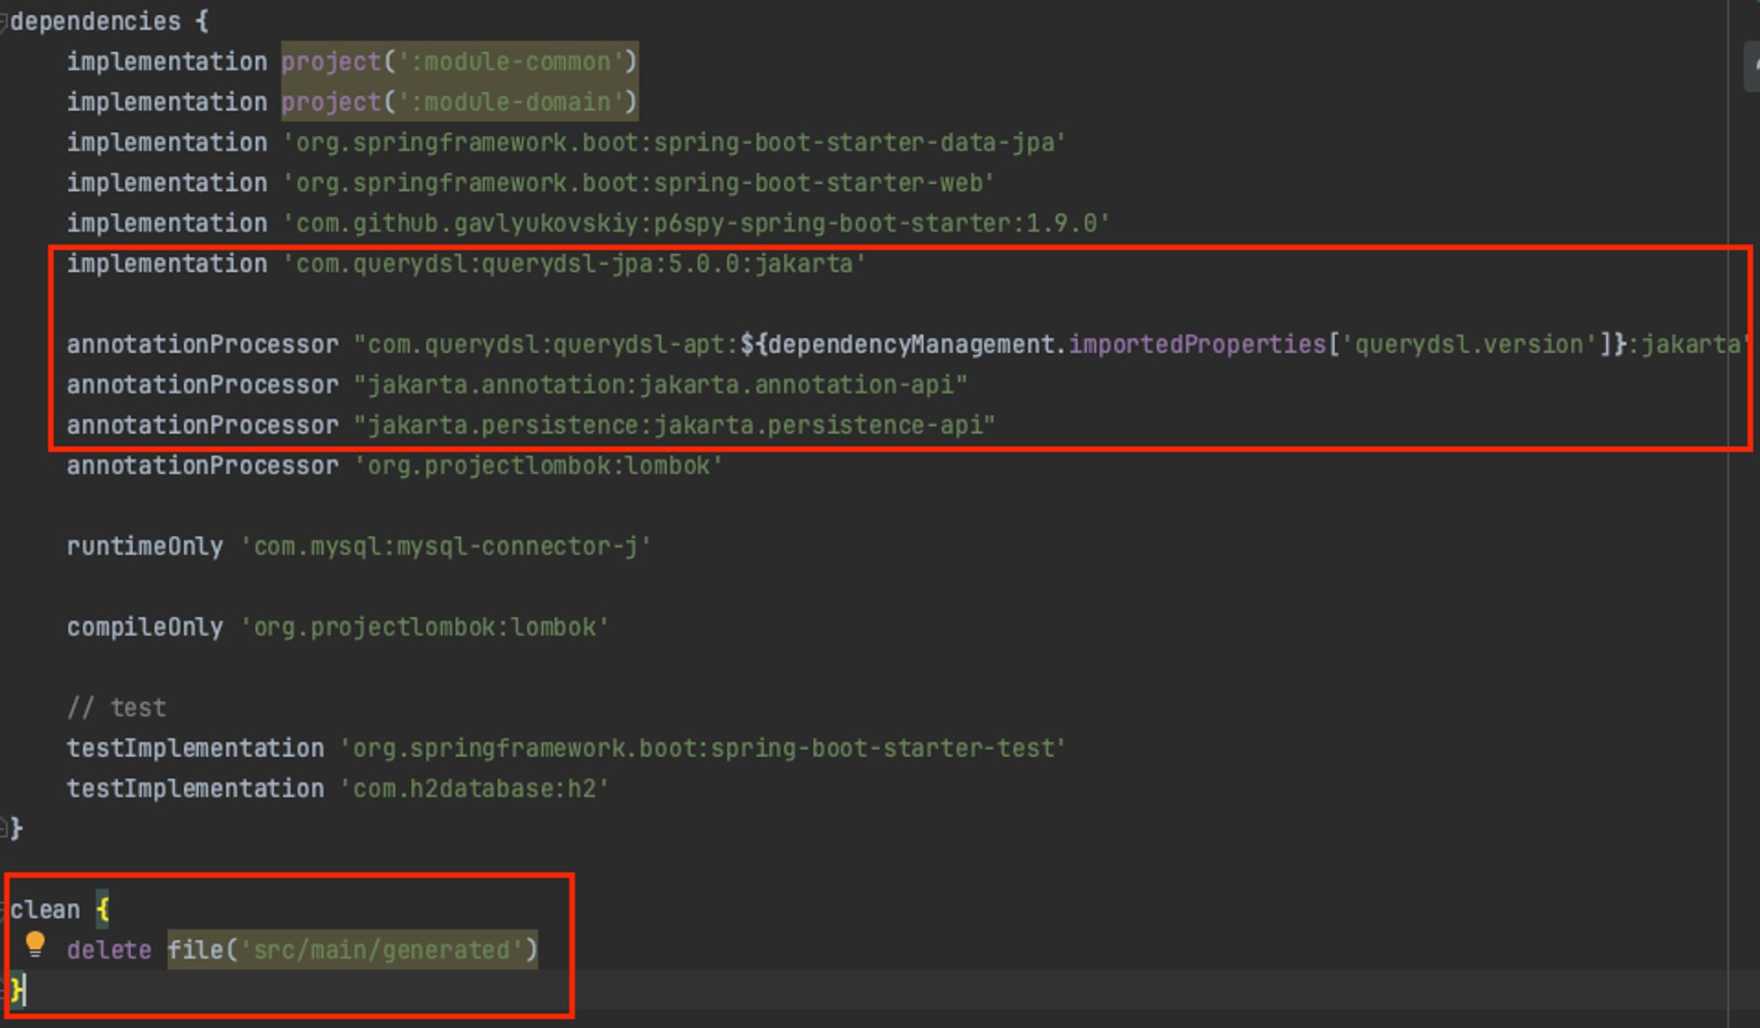Click the spring-boot-starter-web dependency string
Screen dimensions: 1760x1028
click(x=638, y=183)
